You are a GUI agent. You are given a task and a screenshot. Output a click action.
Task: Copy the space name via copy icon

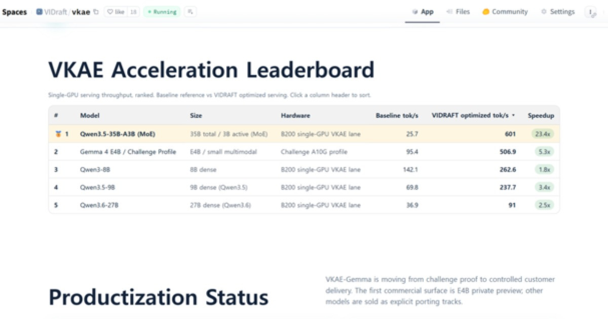(x=96, y=12)
